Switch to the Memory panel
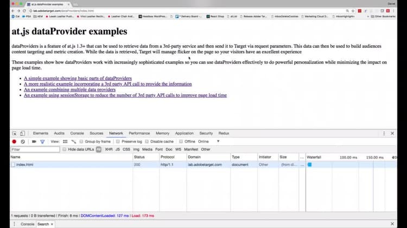 click(162, 133)
